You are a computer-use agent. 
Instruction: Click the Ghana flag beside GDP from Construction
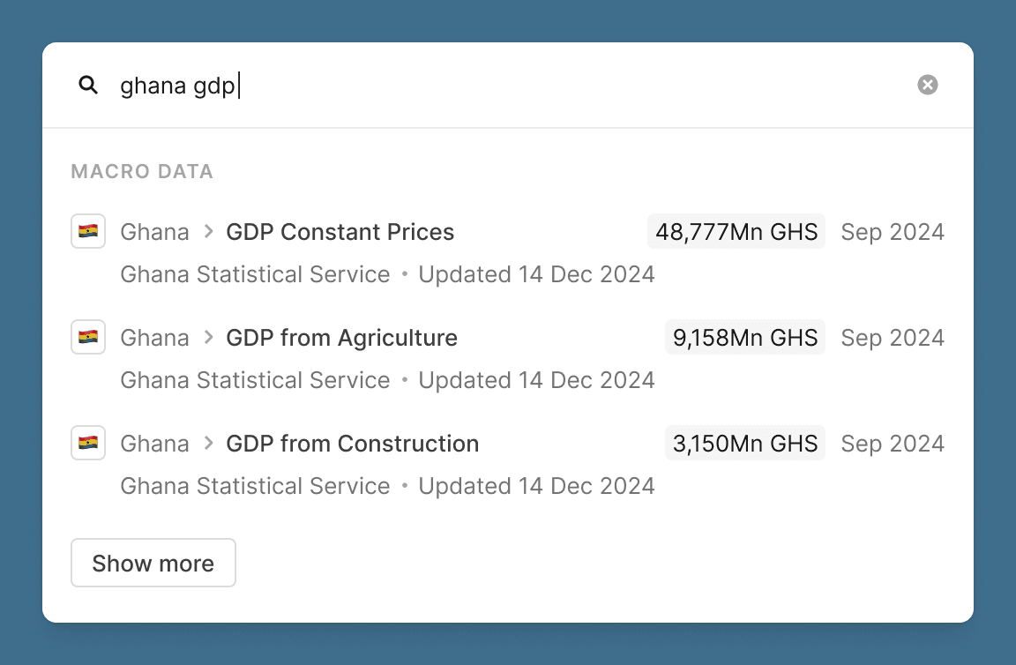coord(88,443)
